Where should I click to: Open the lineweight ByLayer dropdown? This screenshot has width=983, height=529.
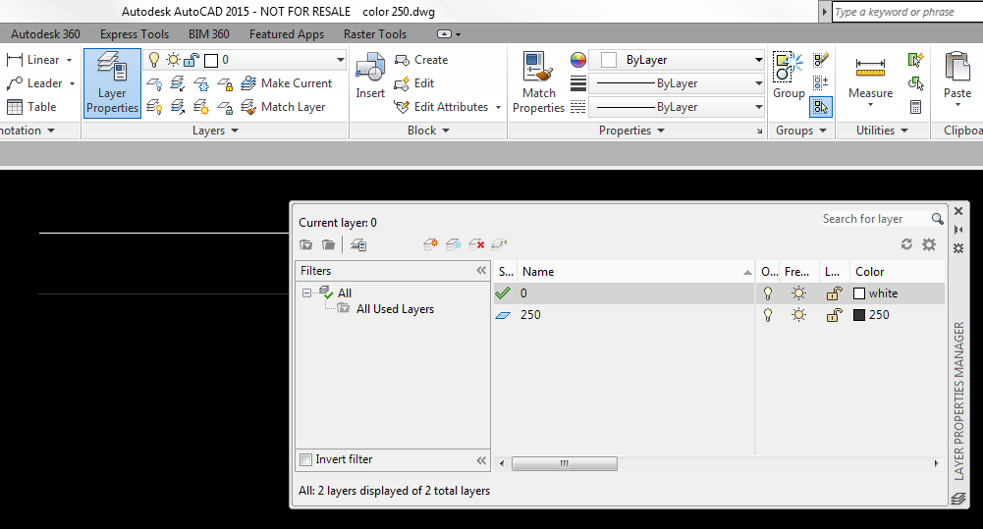(758, 83)
